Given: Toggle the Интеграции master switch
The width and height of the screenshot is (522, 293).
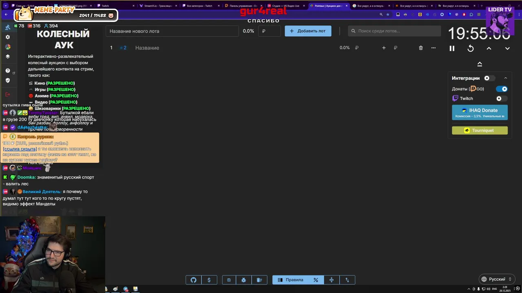Looking at the screenshot, I should (489, 78).
